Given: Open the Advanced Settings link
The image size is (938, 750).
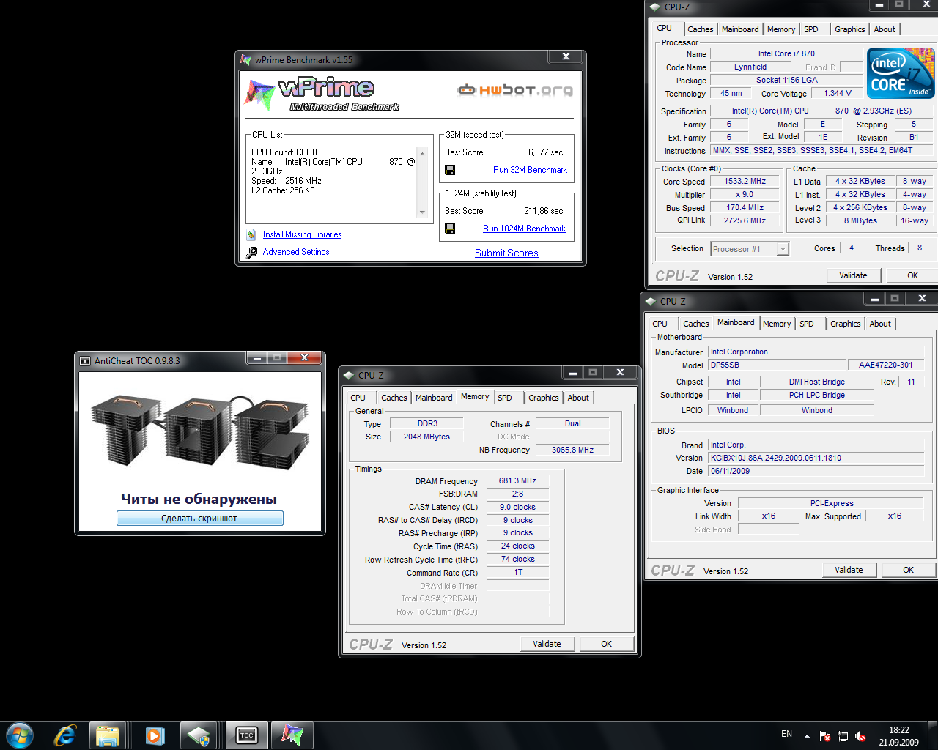Looking at the screenshot, I should 296,252.
